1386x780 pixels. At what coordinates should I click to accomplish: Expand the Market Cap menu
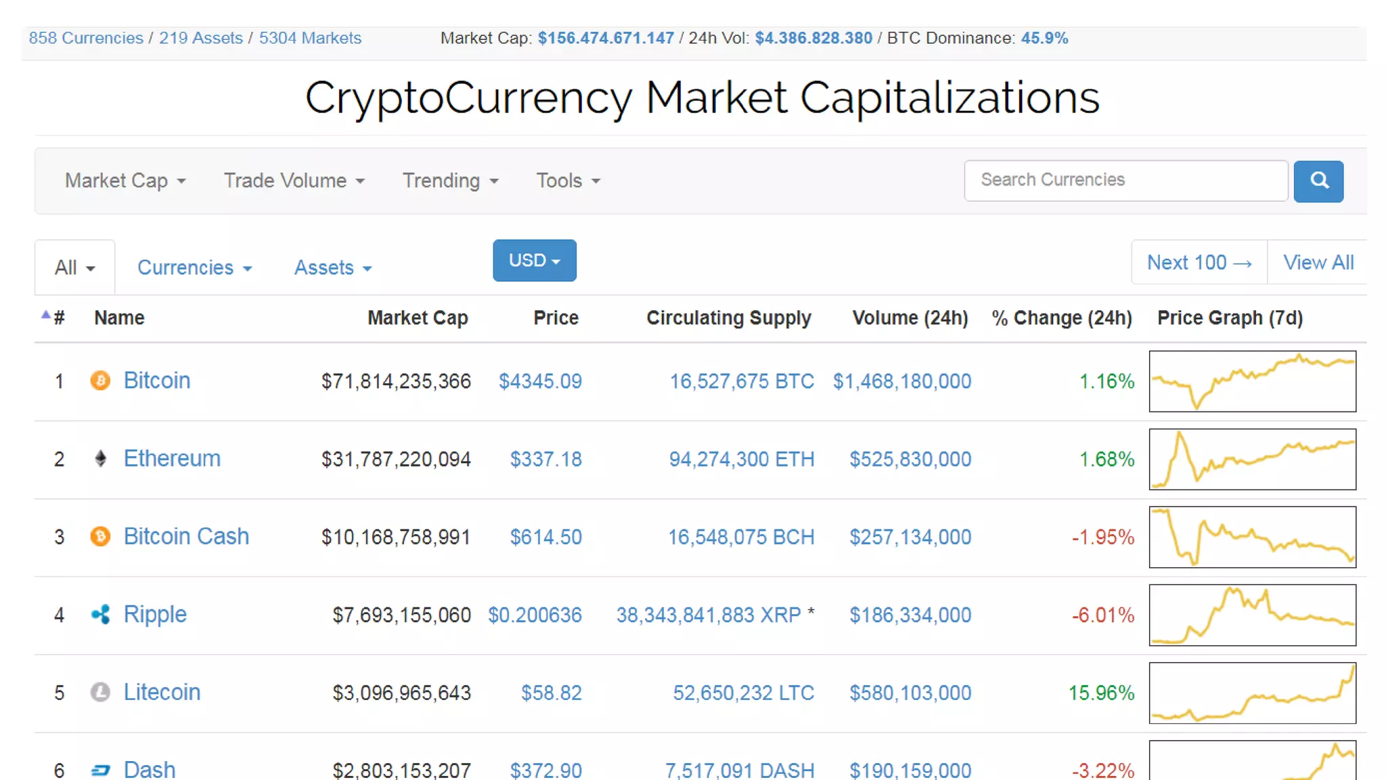(x=125, y=181)
